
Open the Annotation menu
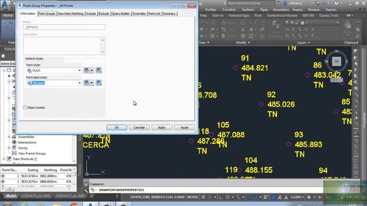pyautogui.click(x=281, y=10)
